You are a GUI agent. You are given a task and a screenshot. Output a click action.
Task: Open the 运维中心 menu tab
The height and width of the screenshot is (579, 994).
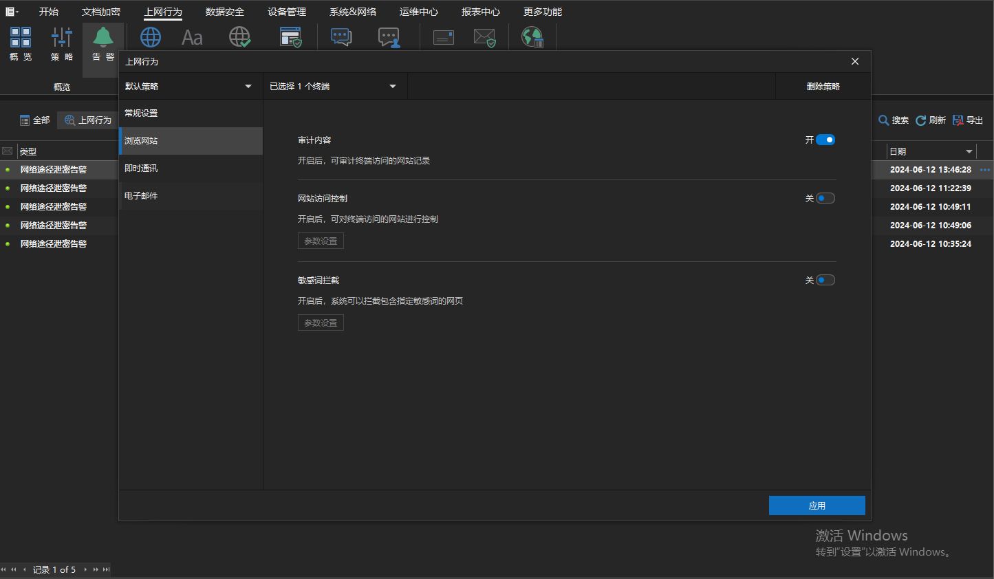[x=419, y=12]
